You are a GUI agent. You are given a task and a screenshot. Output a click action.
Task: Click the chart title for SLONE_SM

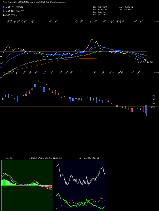pyautogui.click(x=34, y=2)
